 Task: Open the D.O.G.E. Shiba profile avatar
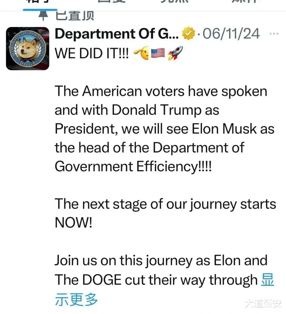[28, 48]
